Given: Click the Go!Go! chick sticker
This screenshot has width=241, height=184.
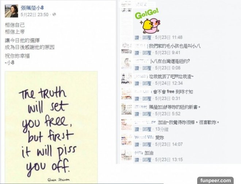Looking at the screenshot, I should tap(148, 21).
